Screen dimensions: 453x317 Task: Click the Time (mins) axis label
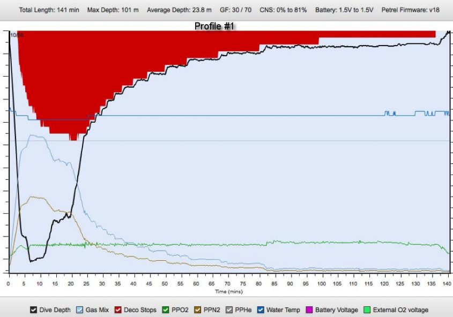coord(229,292)
